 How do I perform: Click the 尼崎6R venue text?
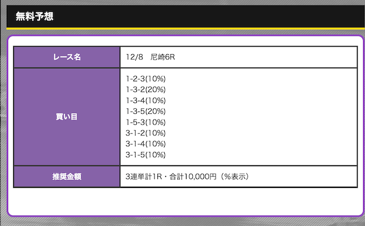click(x=163, y=57)
